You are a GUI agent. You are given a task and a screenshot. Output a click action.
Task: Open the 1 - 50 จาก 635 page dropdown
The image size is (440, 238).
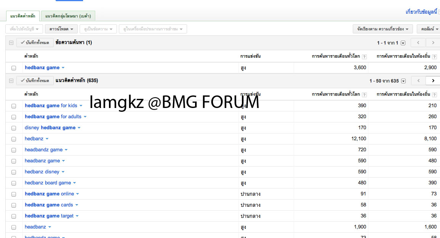[403, 81]
